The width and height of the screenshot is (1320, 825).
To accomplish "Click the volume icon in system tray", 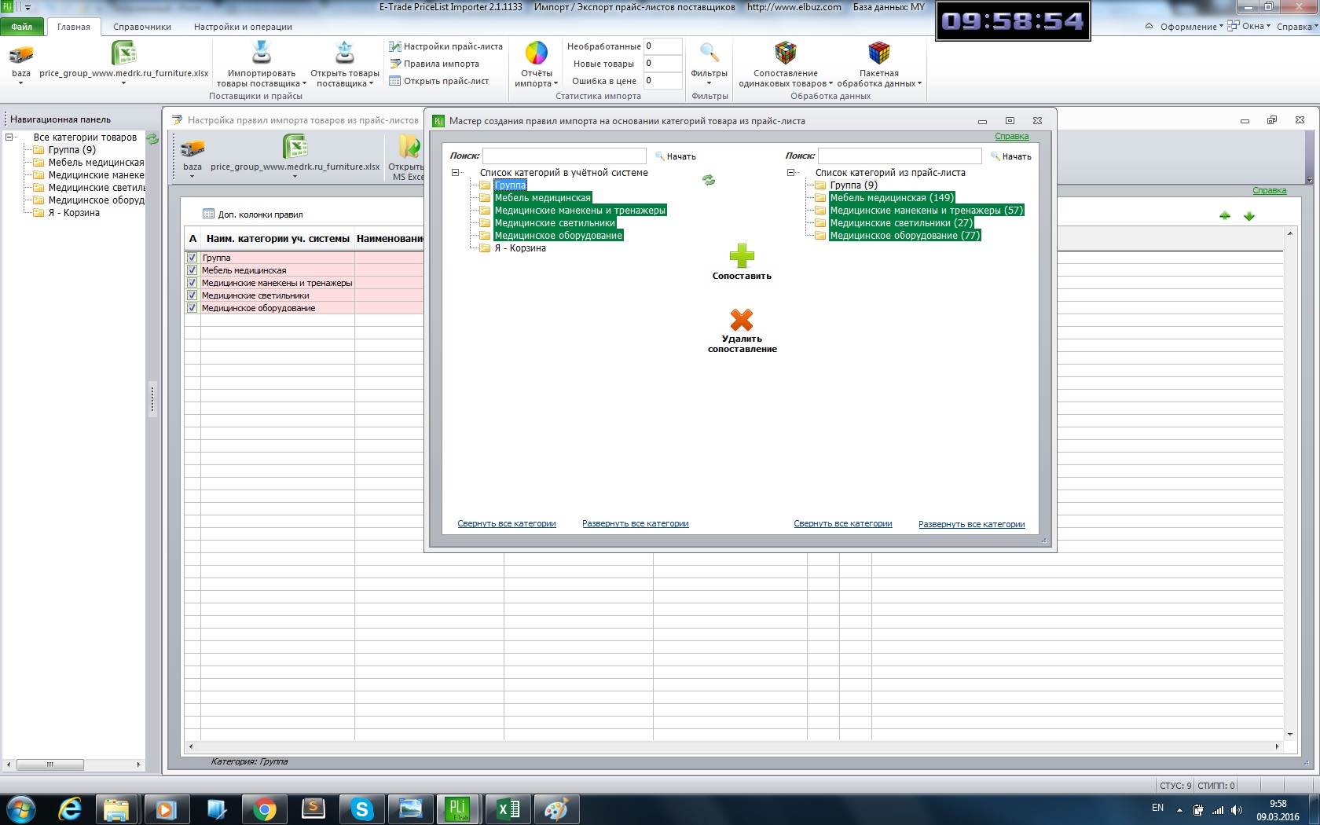I will click(1237, 810).
